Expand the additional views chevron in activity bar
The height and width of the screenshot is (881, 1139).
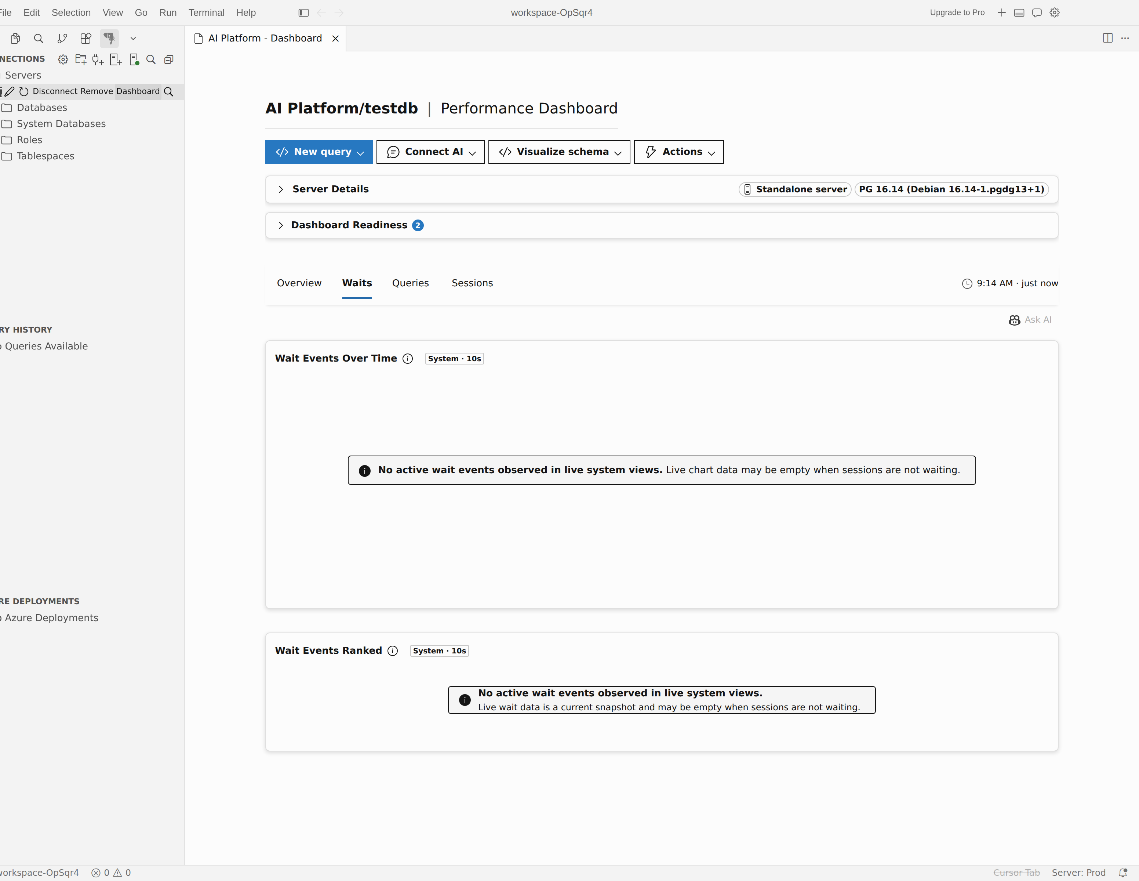click(133, 38)
